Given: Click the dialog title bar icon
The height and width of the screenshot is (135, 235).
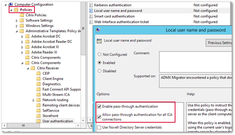Looking at the screenshot, I should [98, 30].
